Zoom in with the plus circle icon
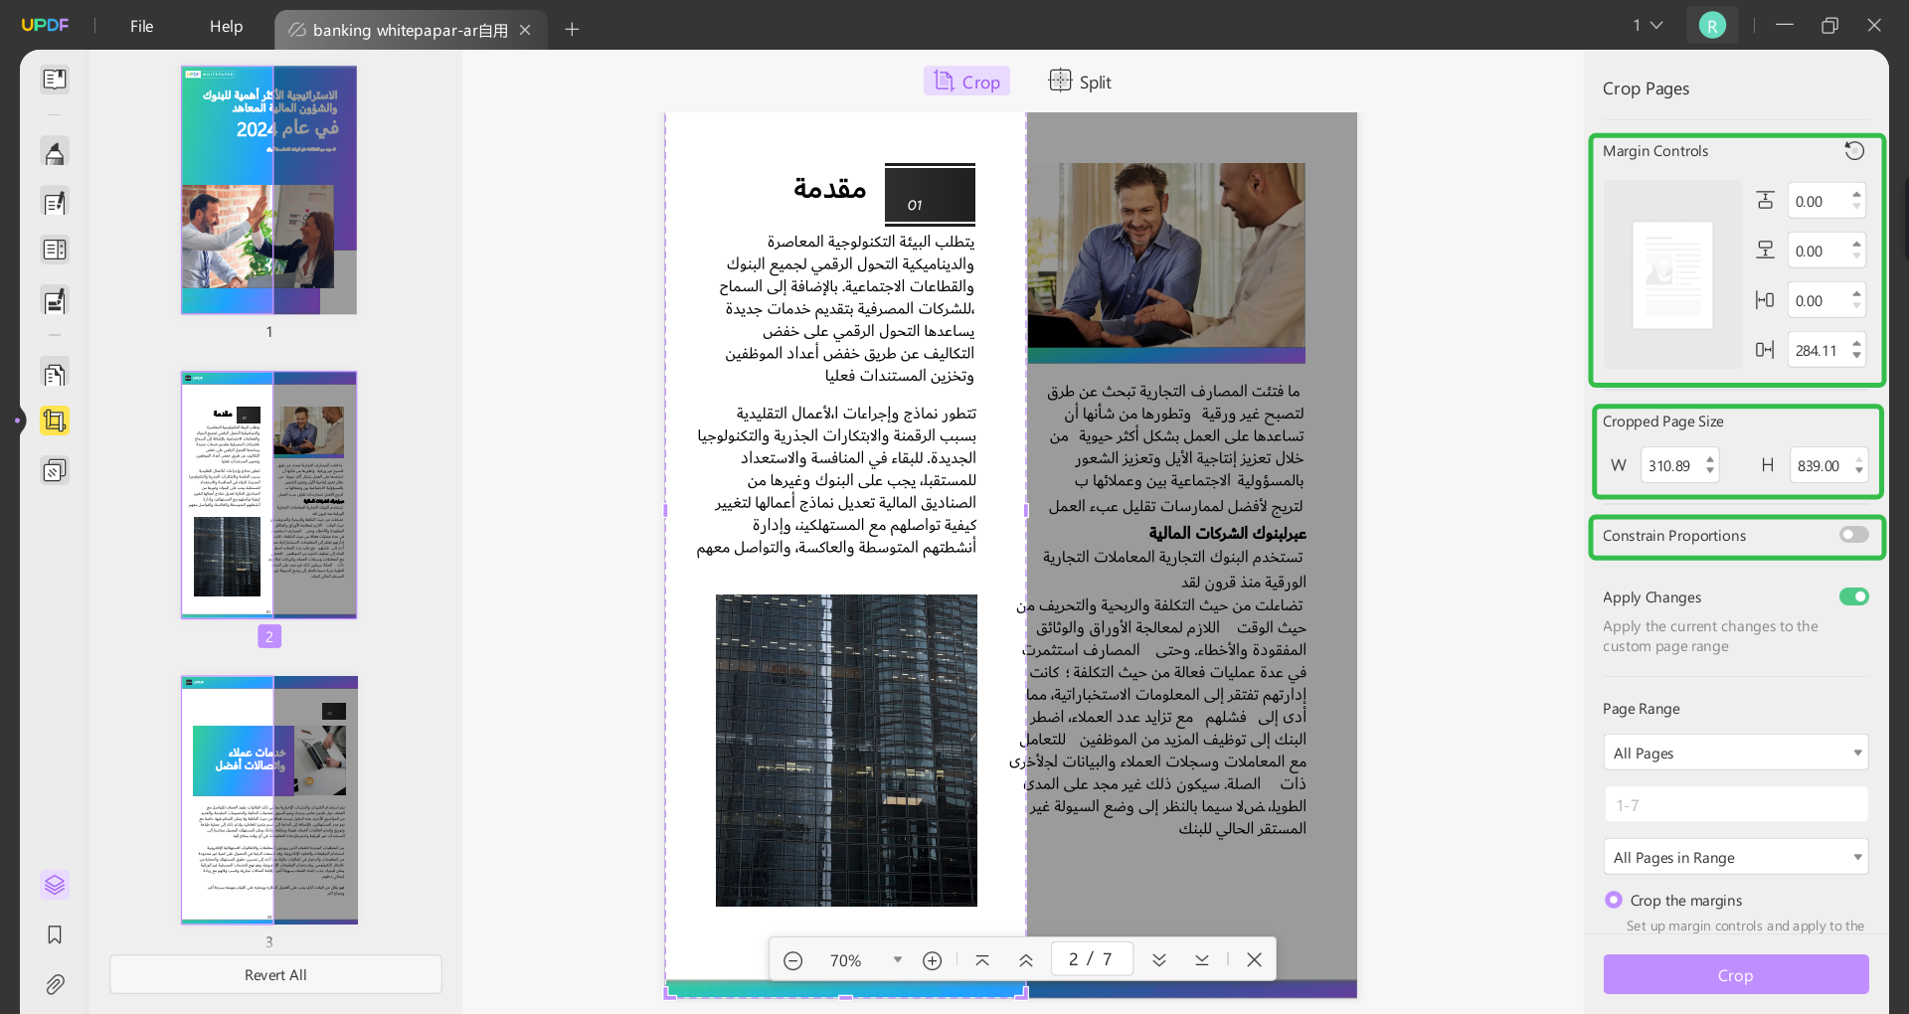1909x1014 pixels. [x=932, y=960]
